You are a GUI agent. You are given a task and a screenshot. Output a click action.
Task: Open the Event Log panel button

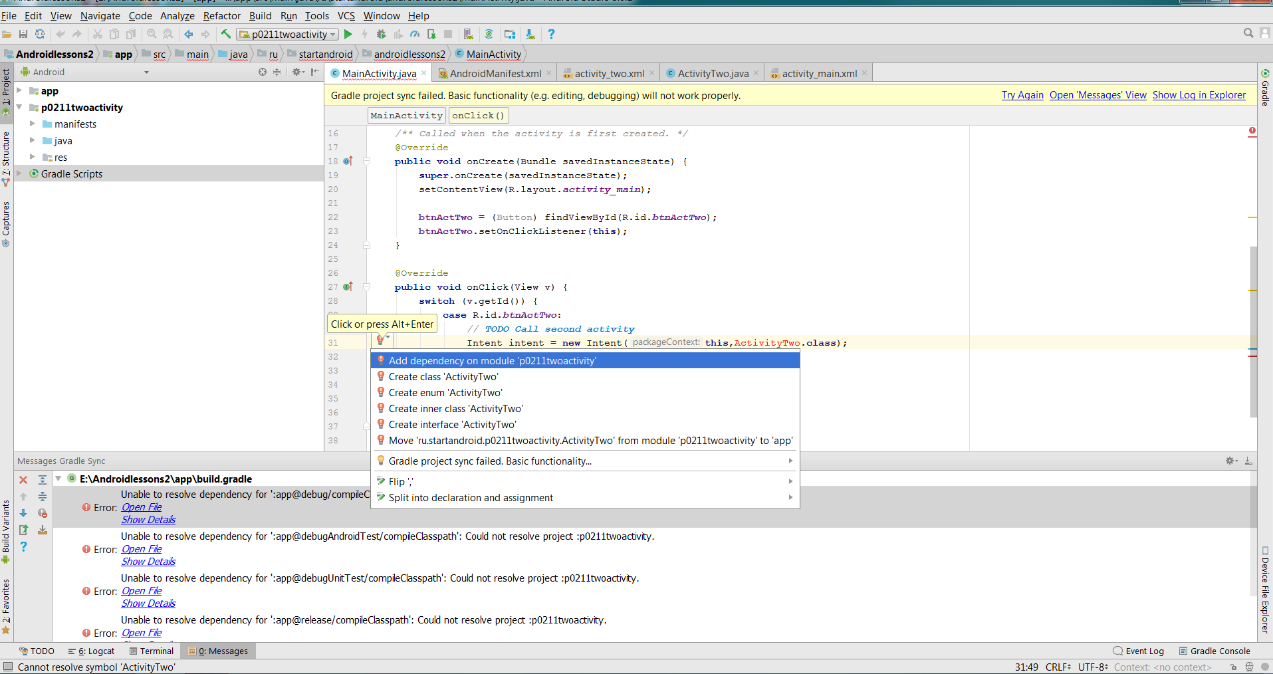[x=1139, y=651]
